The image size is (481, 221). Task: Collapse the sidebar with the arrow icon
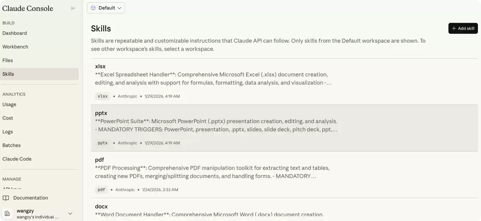pyautogui.click(x=73, y=8)
